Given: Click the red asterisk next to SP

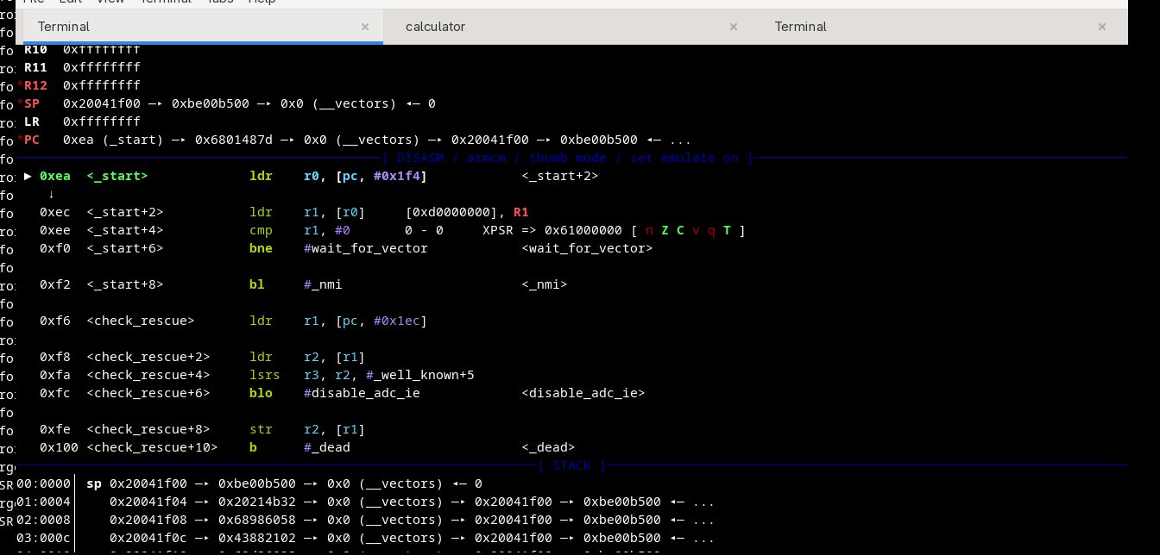Looking at the screenshot, I should (x=20, y=103).
